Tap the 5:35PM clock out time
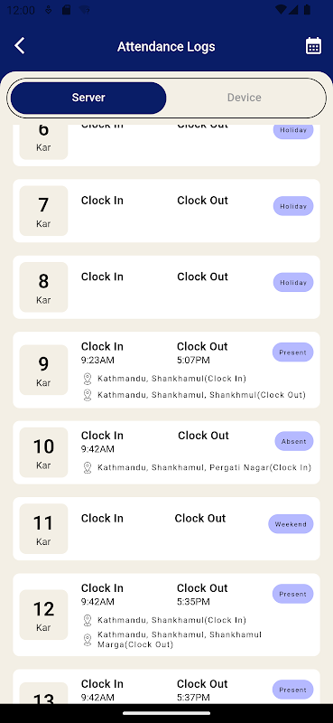The height and width of the screenshot is (723, 333). point(193,602)
